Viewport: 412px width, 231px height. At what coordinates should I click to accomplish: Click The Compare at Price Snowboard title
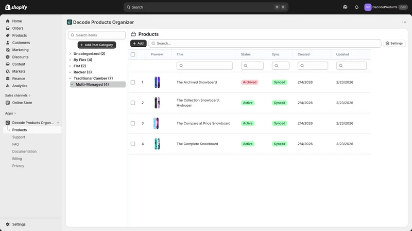tap(203, 123)
